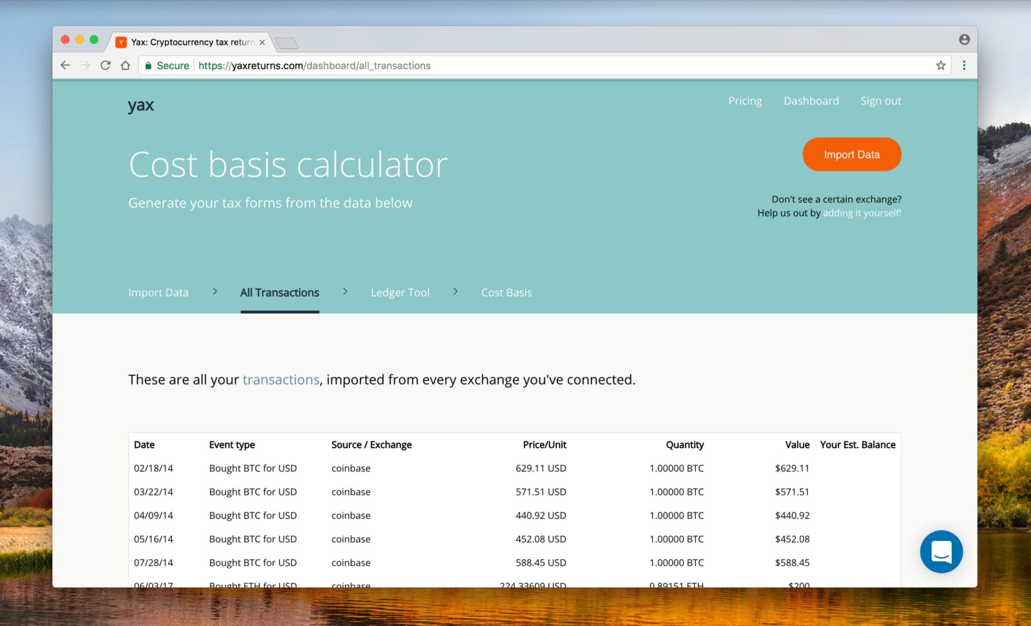Sign out of the yax account
Image resolution: width=1031 pixels, height=626 pixels.
(880, 100)
